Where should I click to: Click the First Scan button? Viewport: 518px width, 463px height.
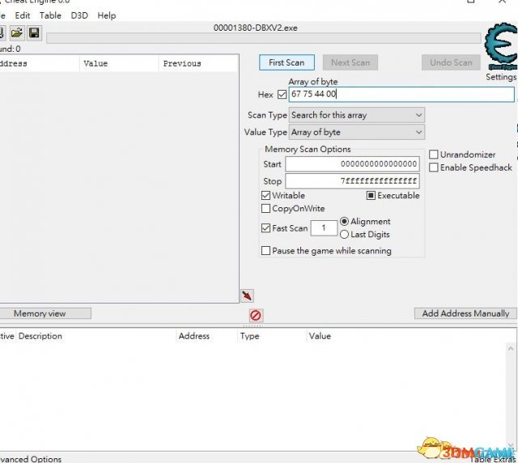point(287,62)
